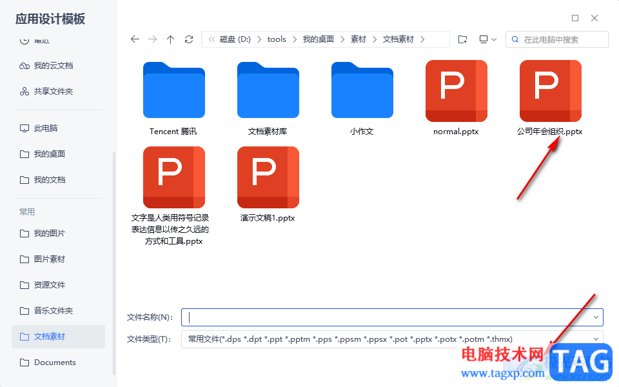Viewport: 619px width, 387px height.
Task: Expand the chevron after 素材 in path
Action: pos(375,39)
